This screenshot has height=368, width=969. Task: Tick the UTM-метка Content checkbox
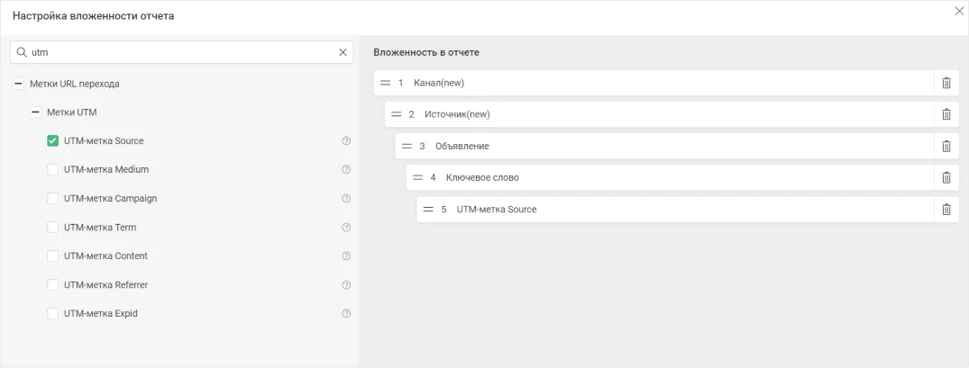click(52, 256)
